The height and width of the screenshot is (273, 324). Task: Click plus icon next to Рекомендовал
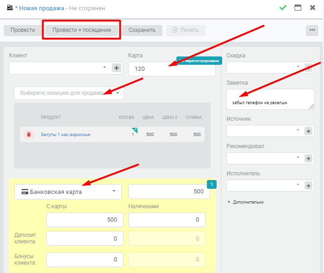(x=308, y=158)
